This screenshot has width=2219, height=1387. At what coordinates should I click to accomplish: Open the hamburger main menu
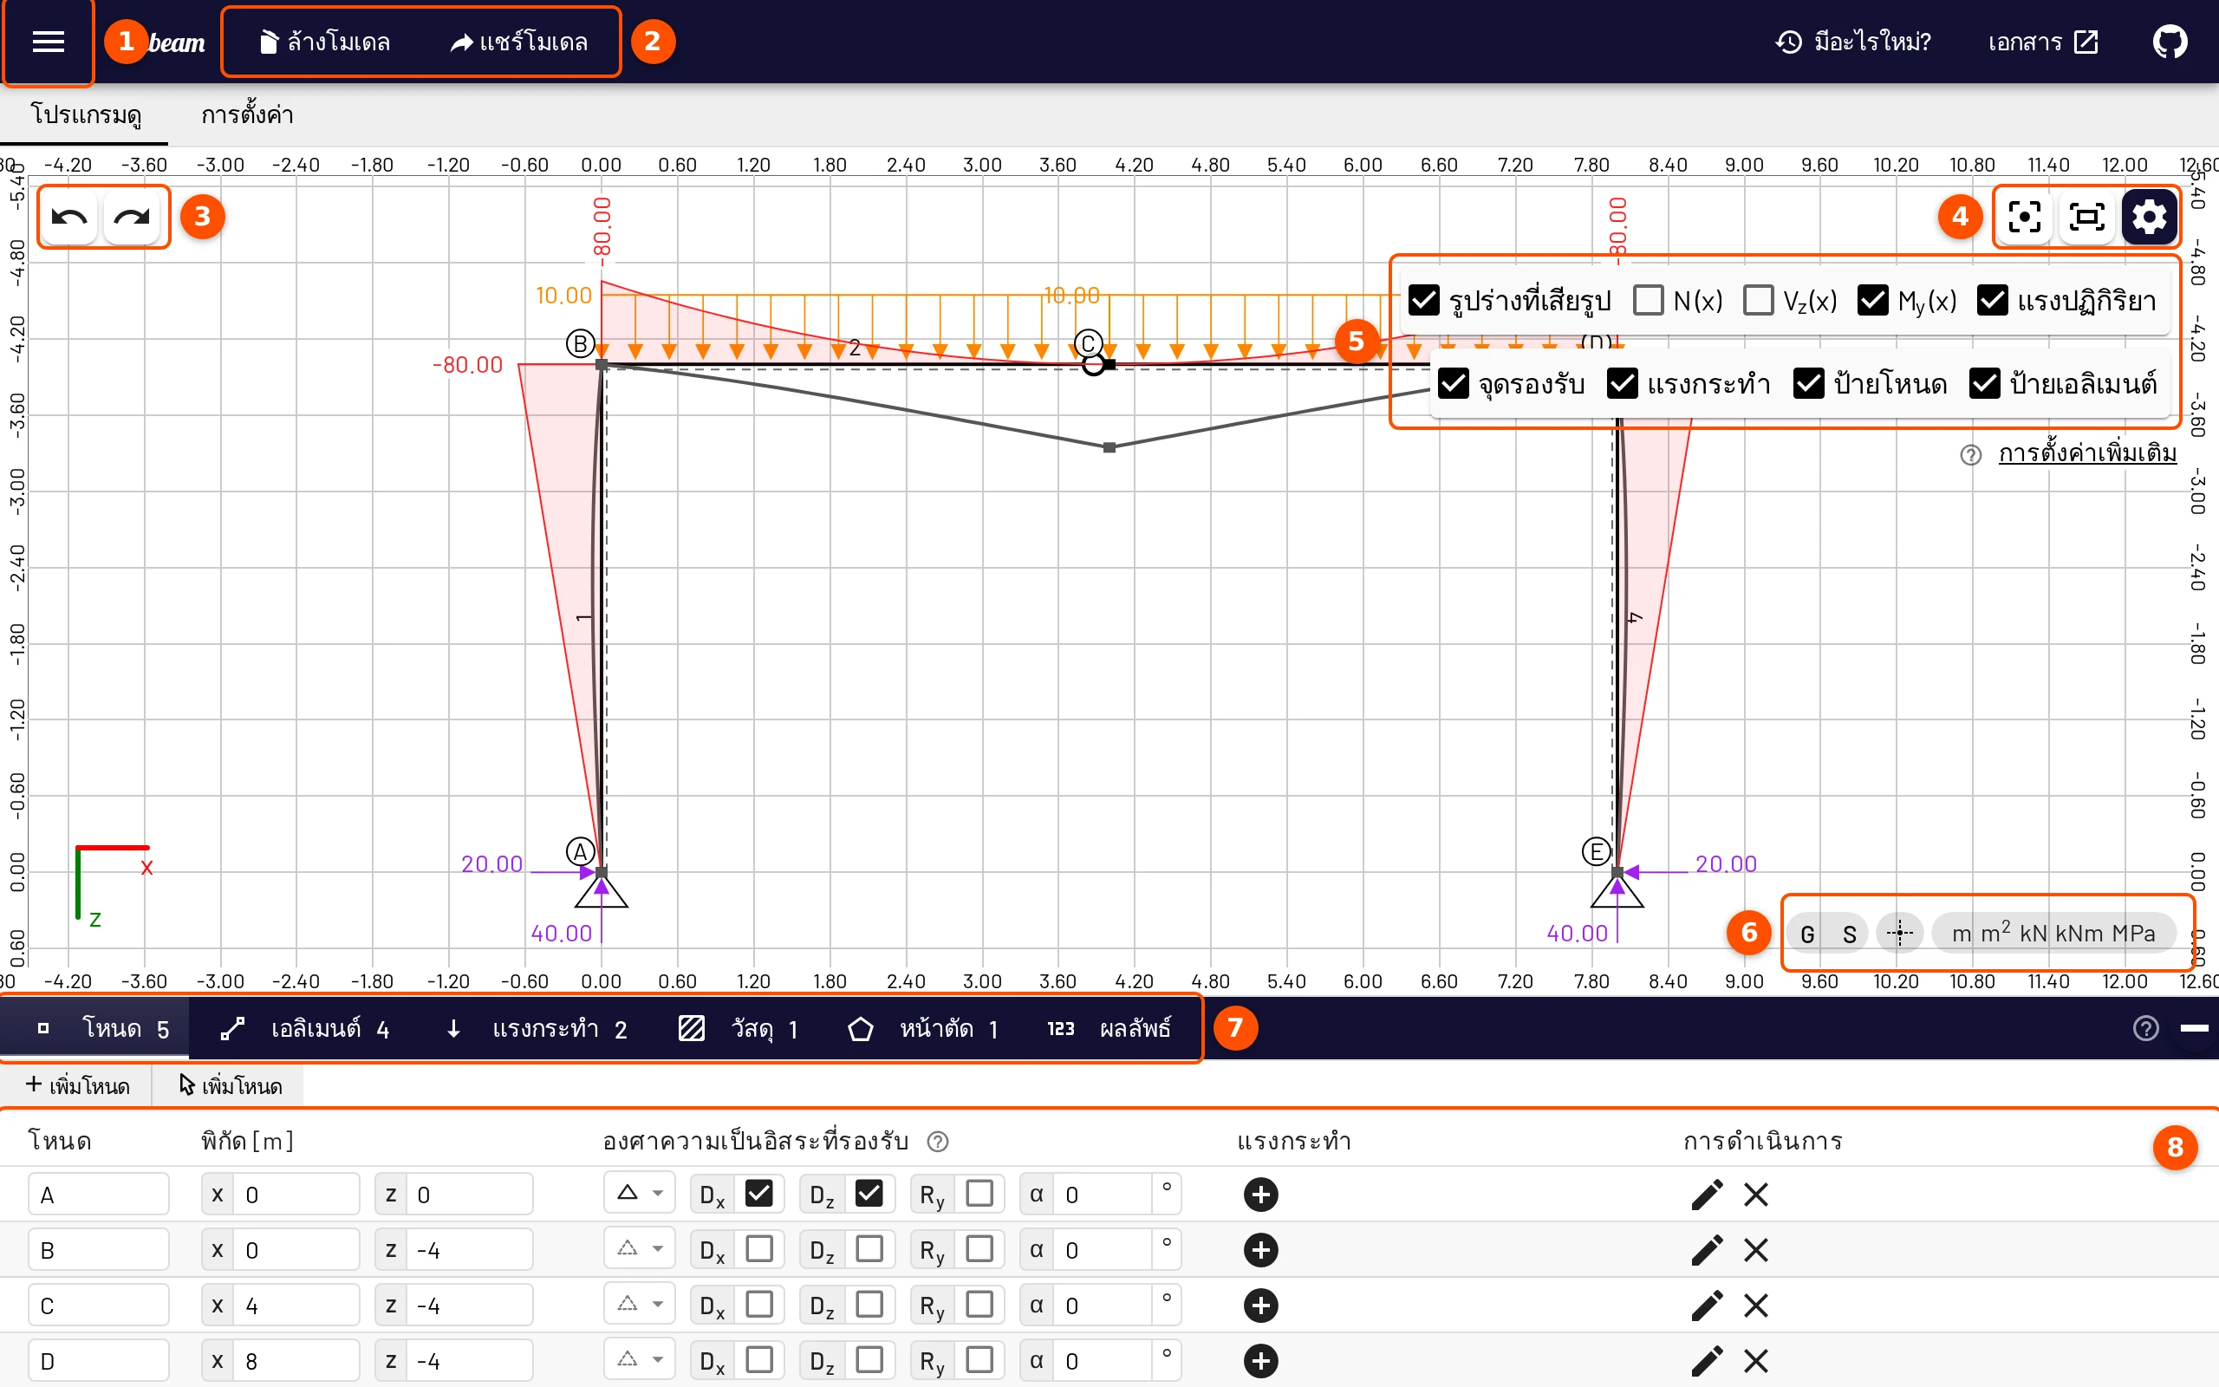click(x=48, y=42)
